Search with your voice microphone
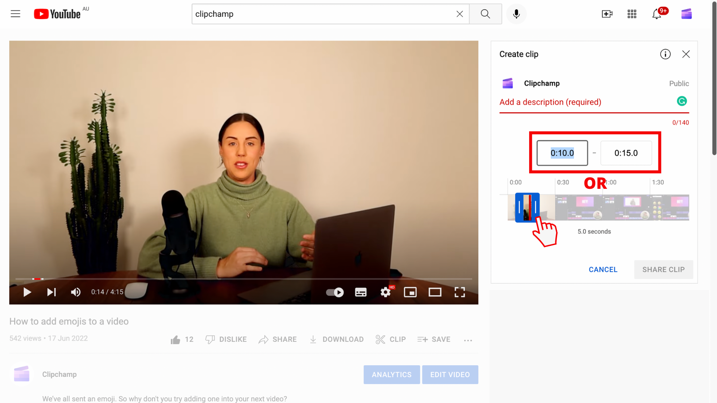Viewport: 717px width, 403px height. [x=516, y=14]
